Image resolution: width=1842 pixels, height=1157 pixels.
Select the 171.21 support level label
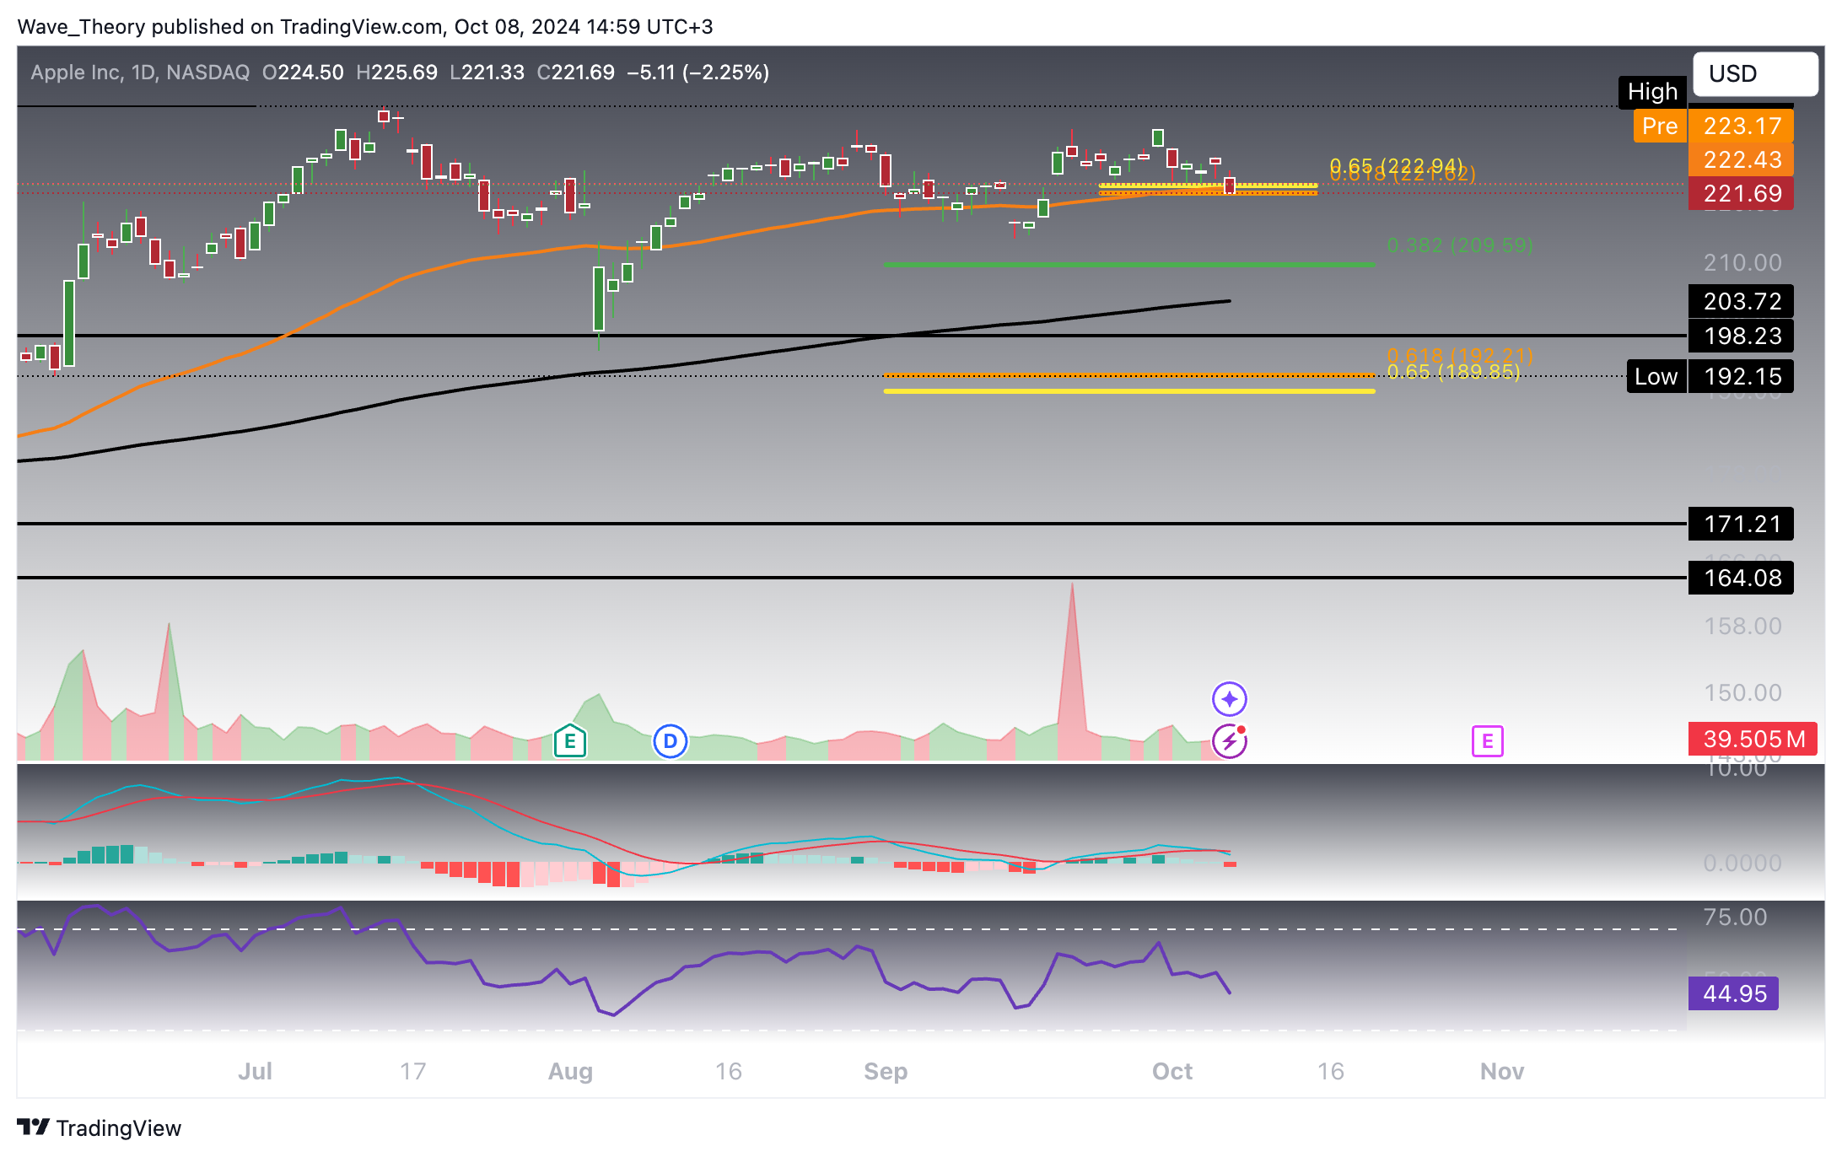pyautogui.click(x=1741, y=524)
